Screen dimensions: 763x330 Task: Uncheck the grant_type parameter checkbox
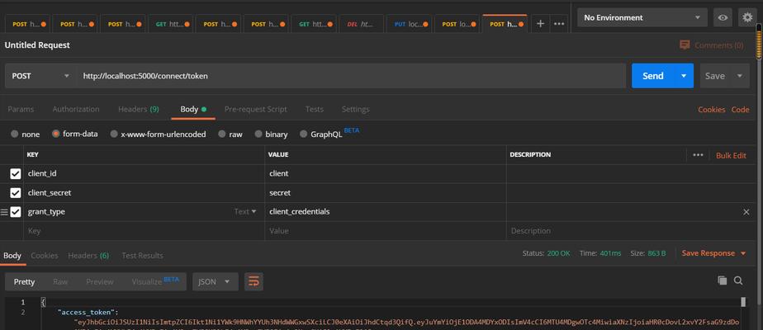point(16,212)
